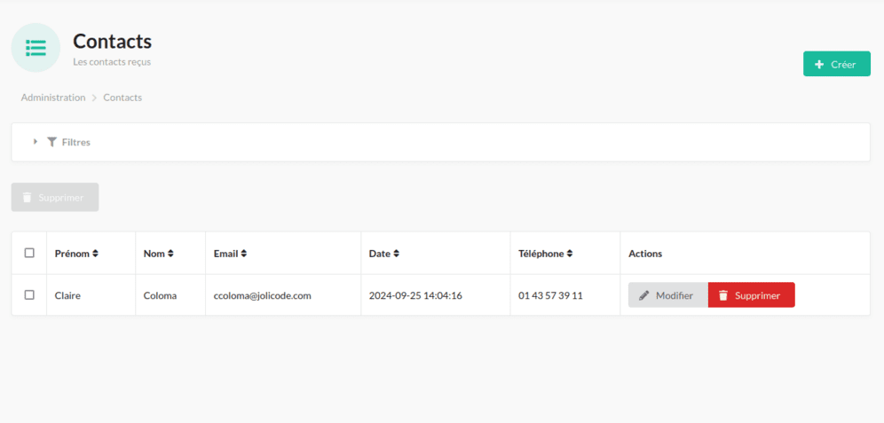Click the pencil icon on Modifier button
The image size is (884, 423).
point(644,295)
